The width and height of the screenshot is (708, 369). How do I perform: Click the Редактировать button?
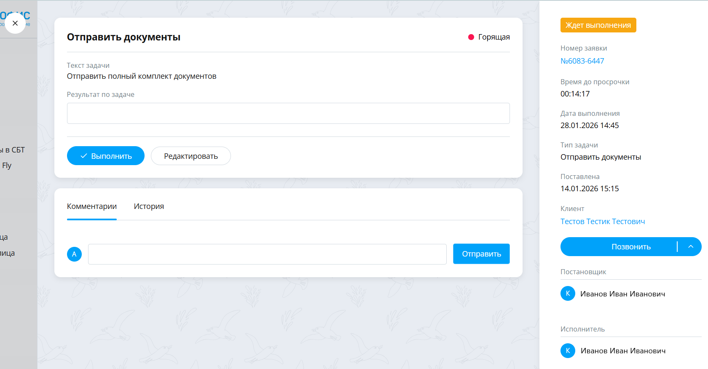coord(191,156)
